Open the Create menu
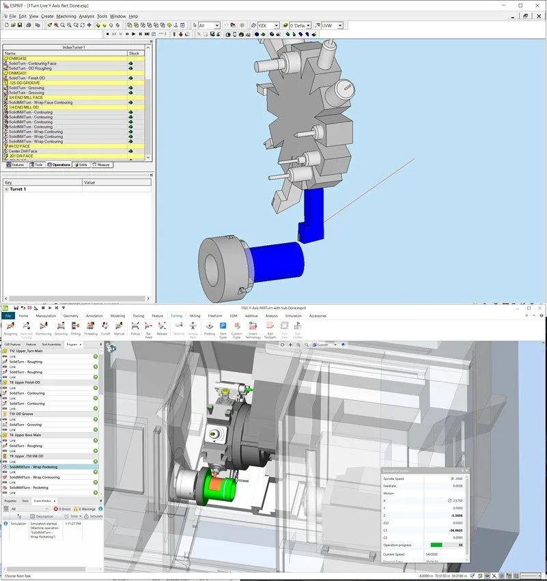Image resolution: width=547 pixels, height=581 pixels. (47, 16)
